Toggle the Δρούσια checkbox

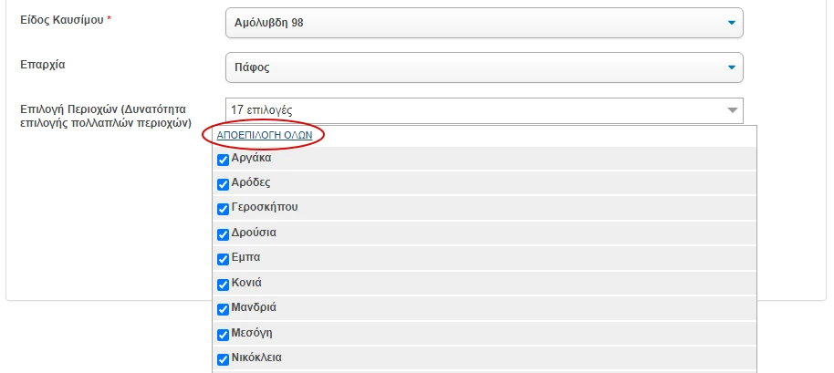tap(224, 234)
